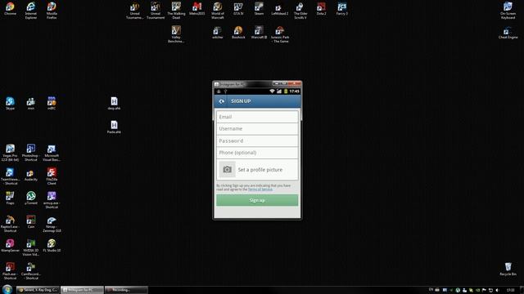Select 'Set a profile picture' text

[260, 170]
